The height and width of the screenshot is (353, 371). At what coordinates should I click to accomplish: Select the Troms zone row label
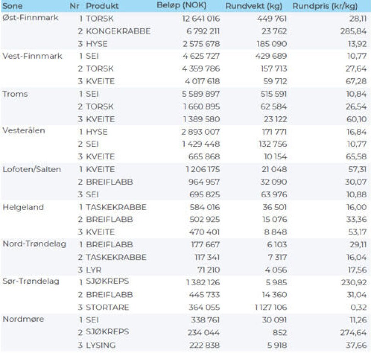tap(15, 94)
